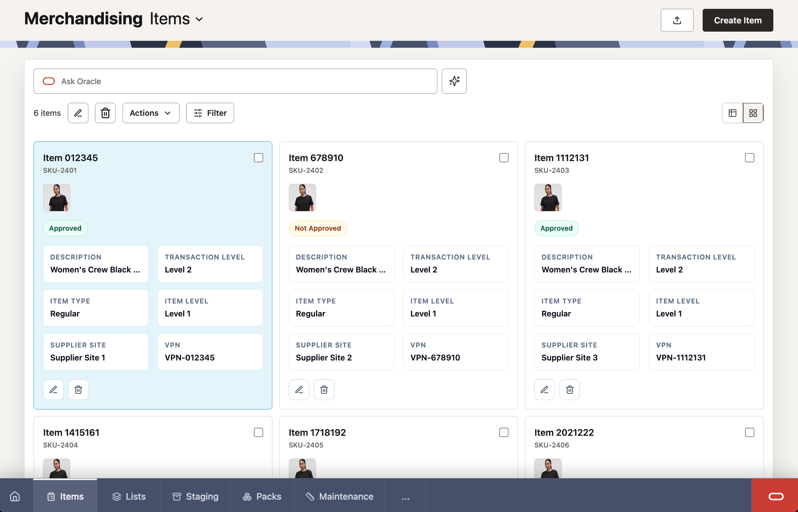
Task: Switch to grid card view
Action: [753, 113]
